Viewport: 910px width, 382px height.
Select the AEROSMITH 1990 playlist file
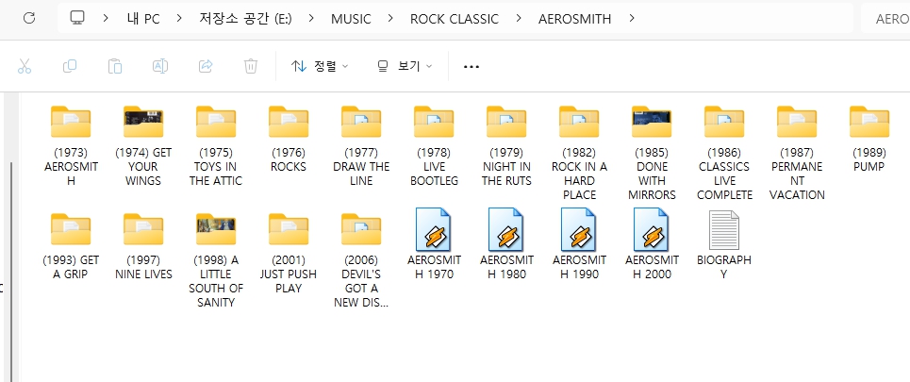click(x=579, y=244)
